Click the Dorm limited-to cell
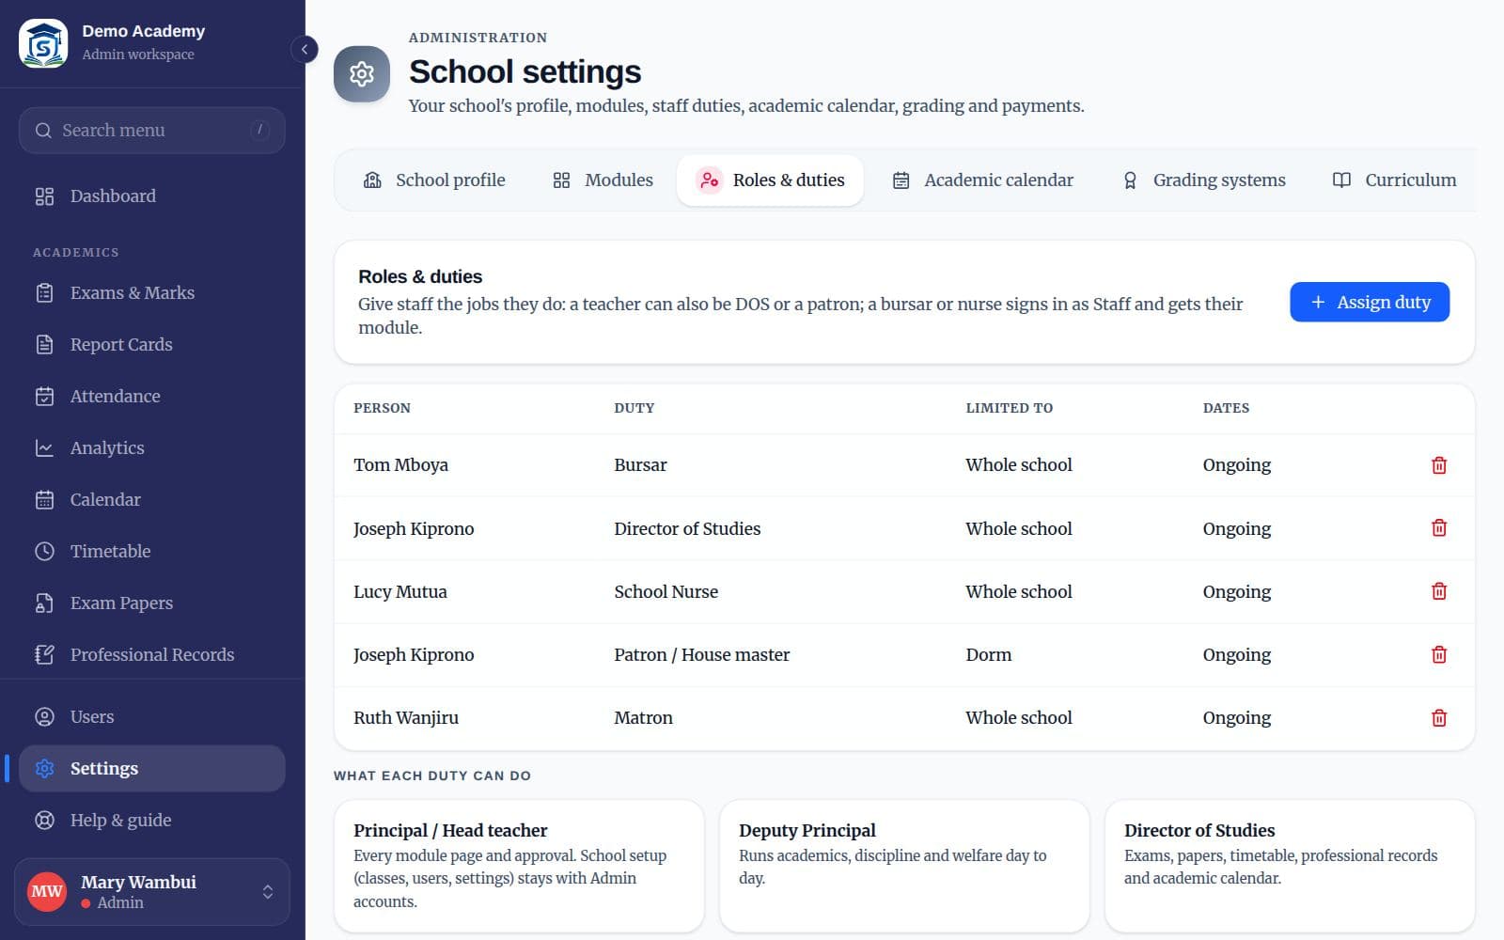Image resolution: width=1504 pixels, height=940 pixels. 989,654
